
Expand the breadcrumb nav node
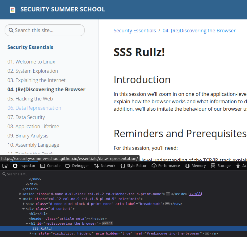(x=24, y=204)
